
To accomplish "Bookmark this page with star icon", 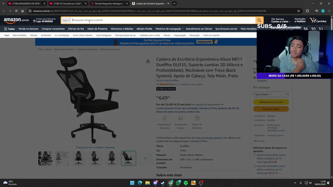I will 299,11.
